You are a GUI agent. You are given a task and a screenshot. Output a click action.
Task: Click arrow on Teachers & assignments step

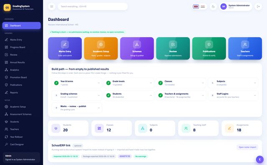[x=203, y=95]
